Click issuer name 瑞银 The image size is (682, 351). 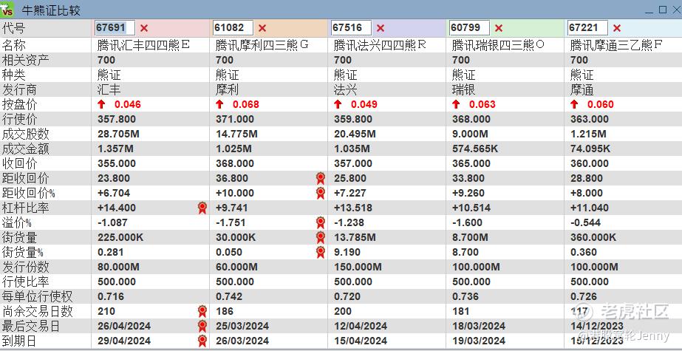click(x=463, y=89)
